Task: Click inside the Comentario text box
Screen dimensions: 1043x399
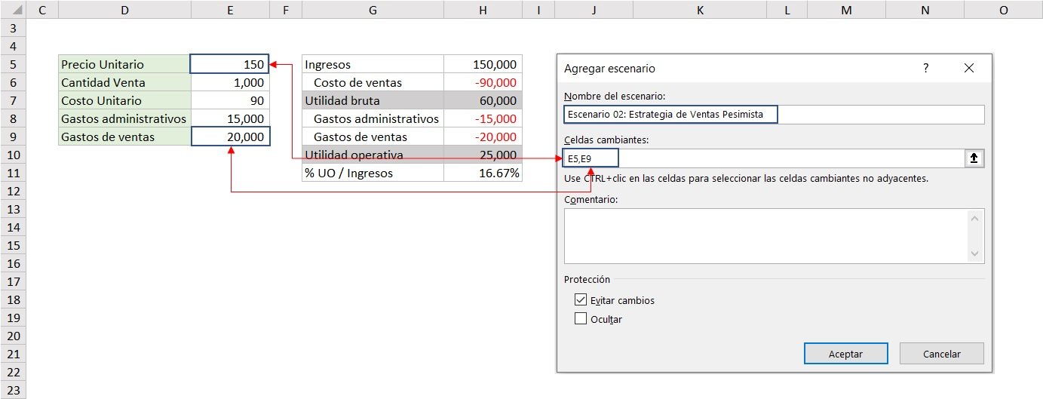Action: coord(767,236)
